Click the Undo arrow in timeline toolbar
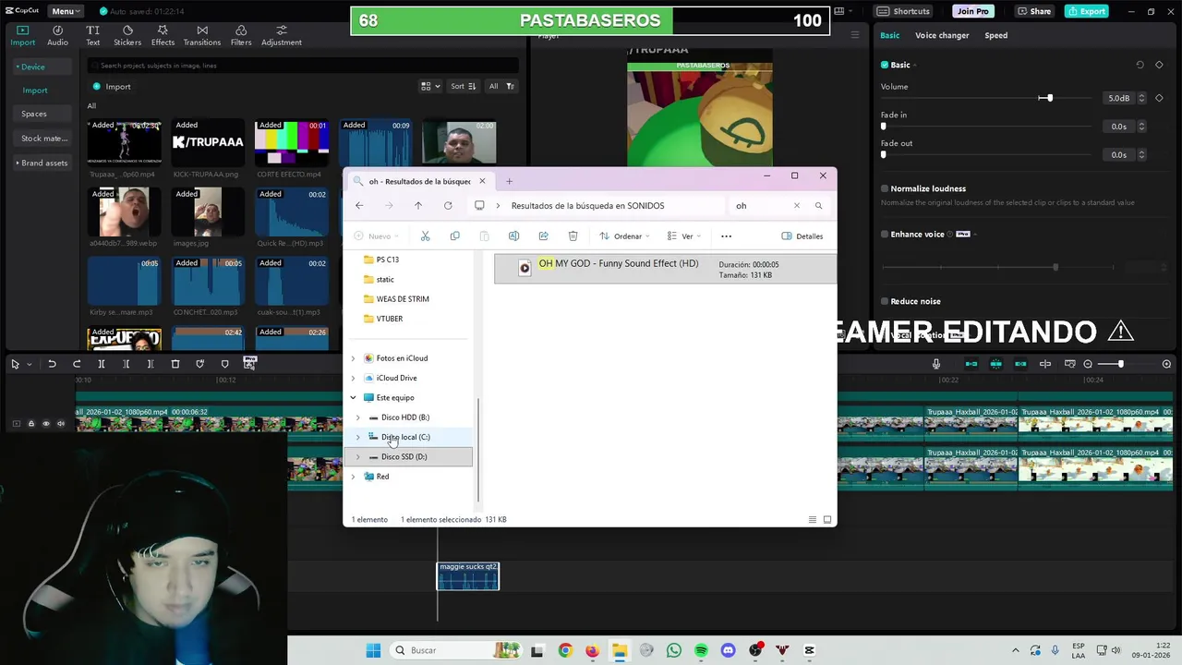Viewport: 1182px width, 665px height. click(x=53, y=364)
